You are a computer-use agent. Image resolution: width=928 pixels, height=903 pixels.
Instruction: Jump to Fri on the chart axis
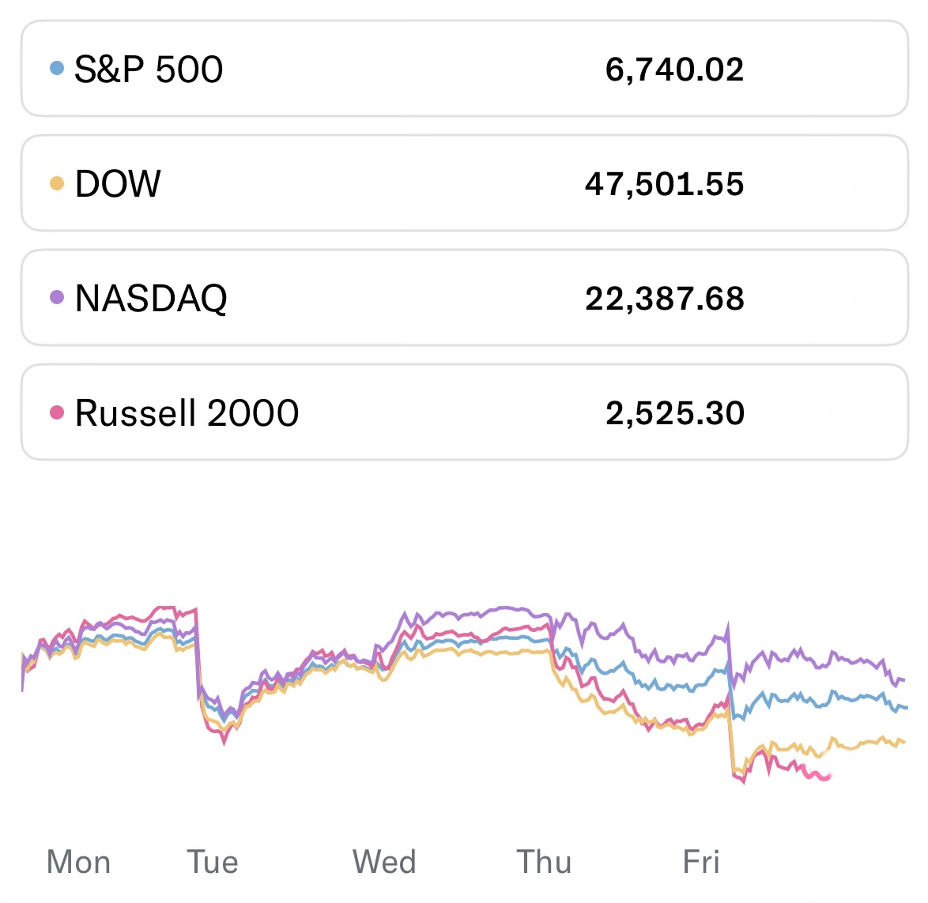pos(701,862)
